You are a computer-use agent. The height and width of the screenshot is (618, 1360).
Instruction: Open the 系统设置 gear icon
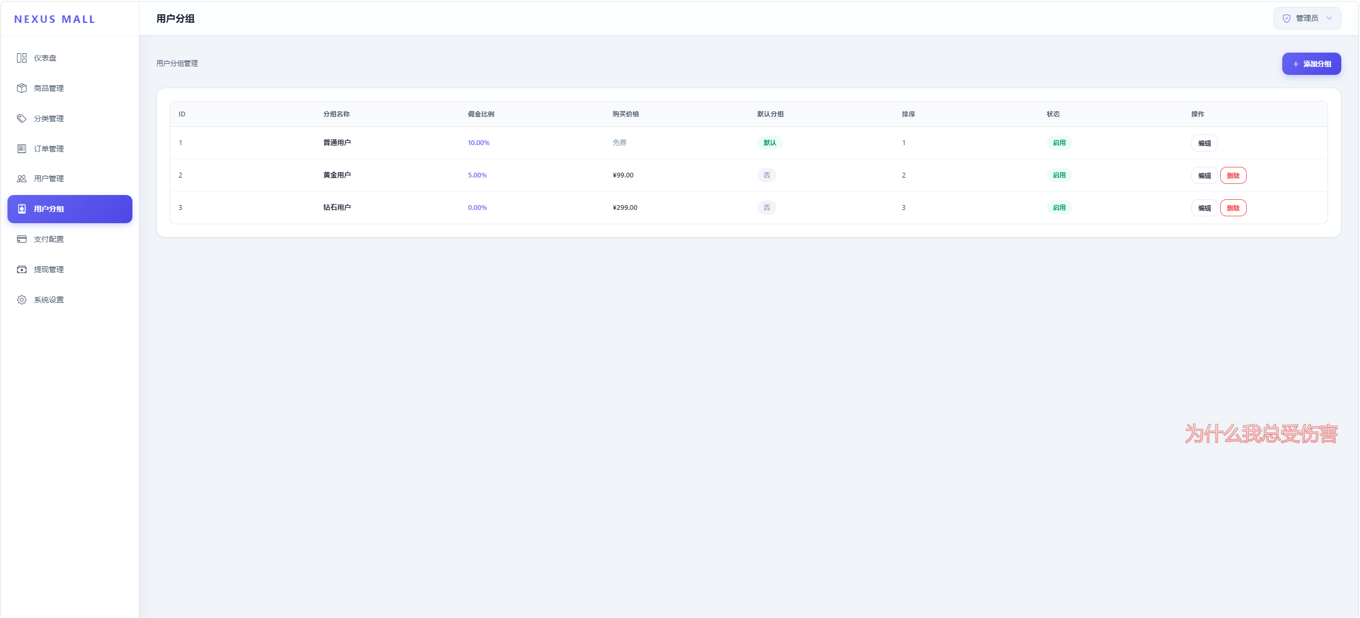pyautogui.click(x=22, y=300)
